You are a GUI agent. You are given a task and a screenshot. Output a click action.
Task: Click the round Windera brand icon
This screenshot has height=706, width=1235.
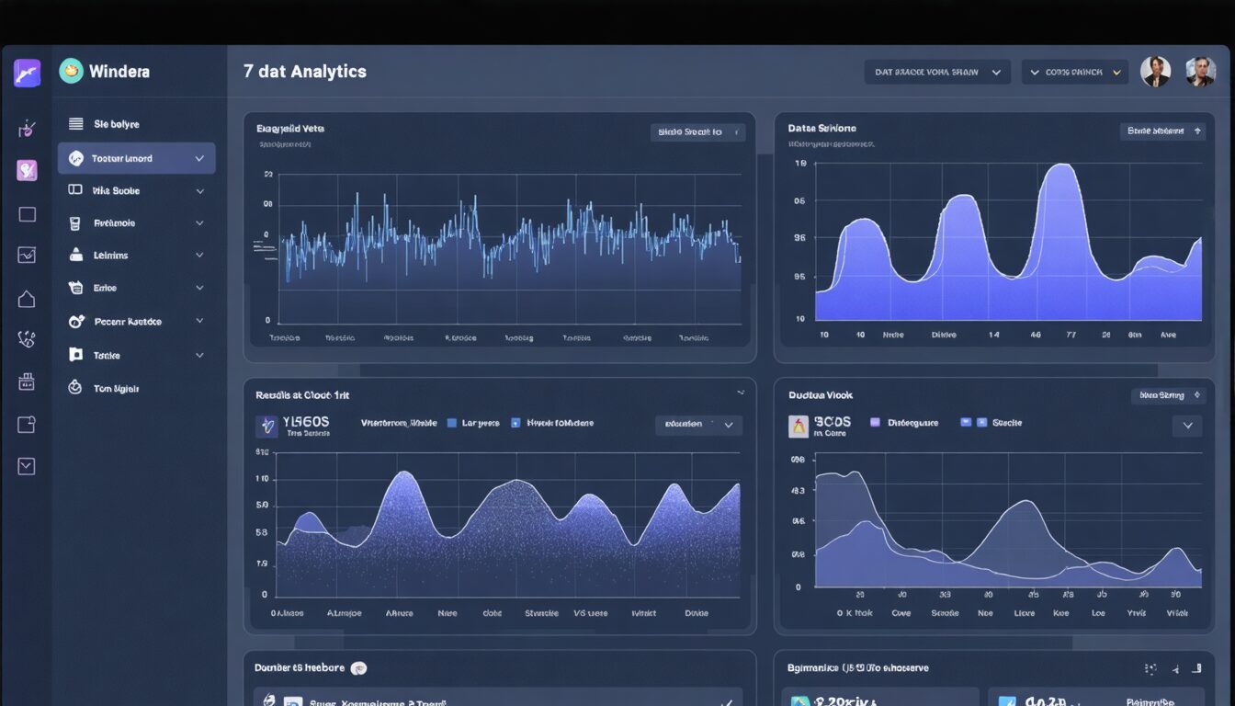(71, 71)
